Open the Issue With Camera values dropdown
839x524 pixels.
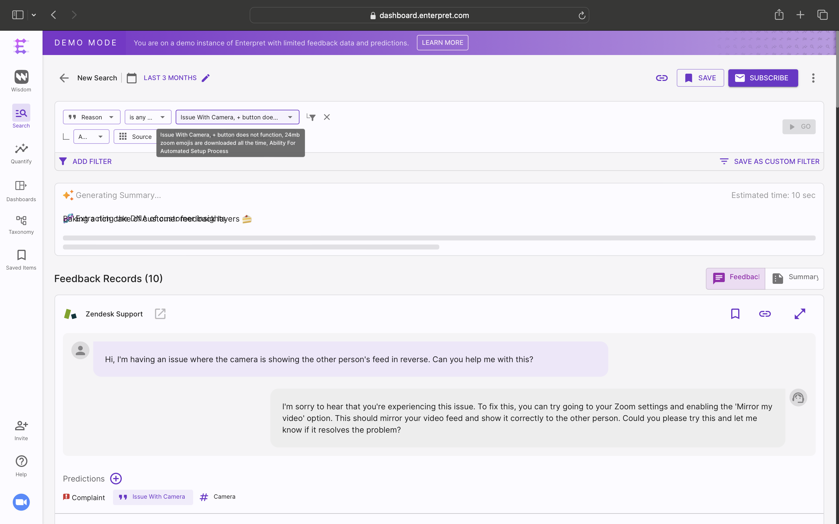(x=237, y=117)
